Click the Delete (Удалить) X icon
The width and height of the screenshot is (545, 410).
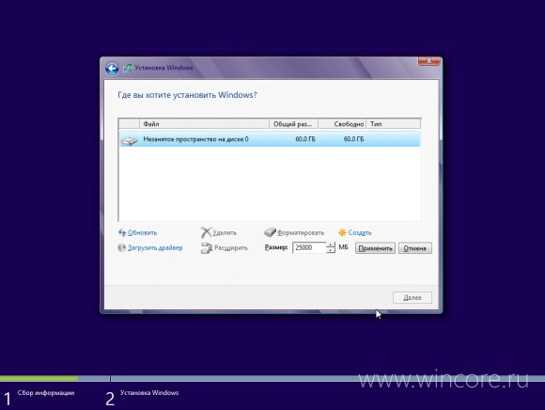[x=206, y=232]
